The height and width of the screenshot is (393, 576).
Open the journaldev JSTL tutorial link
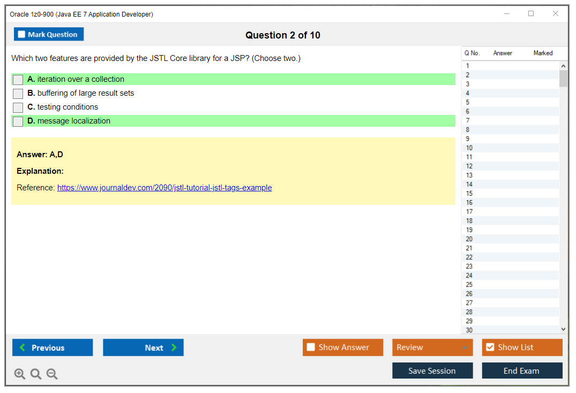(164, 188)
